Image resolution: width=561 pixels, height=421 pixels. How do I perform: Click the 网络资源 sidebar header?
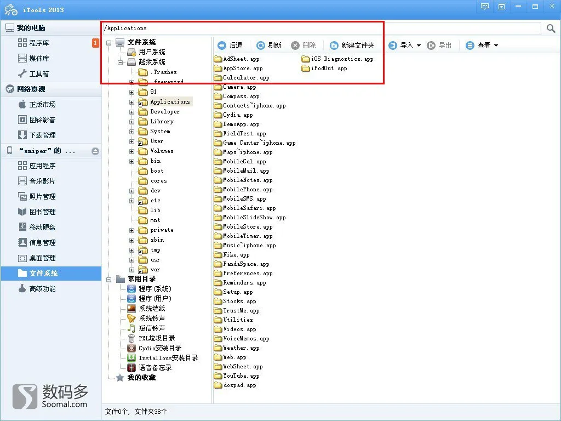click(x=51, y=89)
